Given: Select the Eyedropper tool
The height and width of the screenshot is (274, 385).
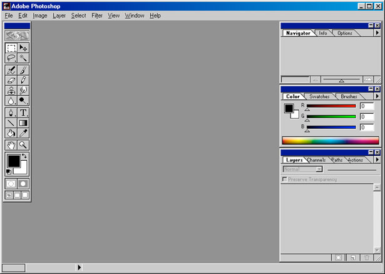Looking at the screenshot, I should point(23,133).
